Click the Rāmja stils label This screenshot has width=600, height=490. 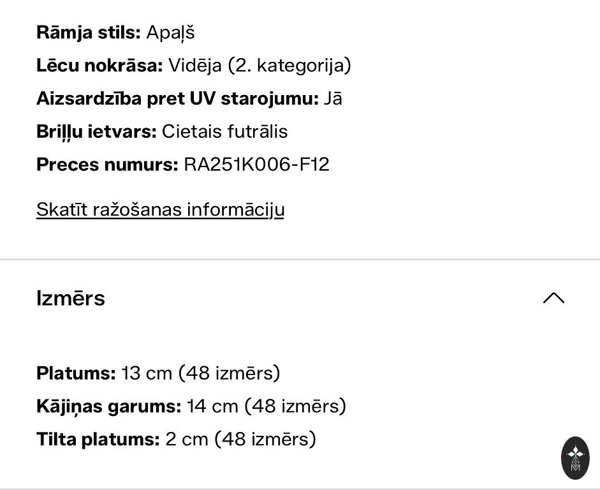point(88,32)
